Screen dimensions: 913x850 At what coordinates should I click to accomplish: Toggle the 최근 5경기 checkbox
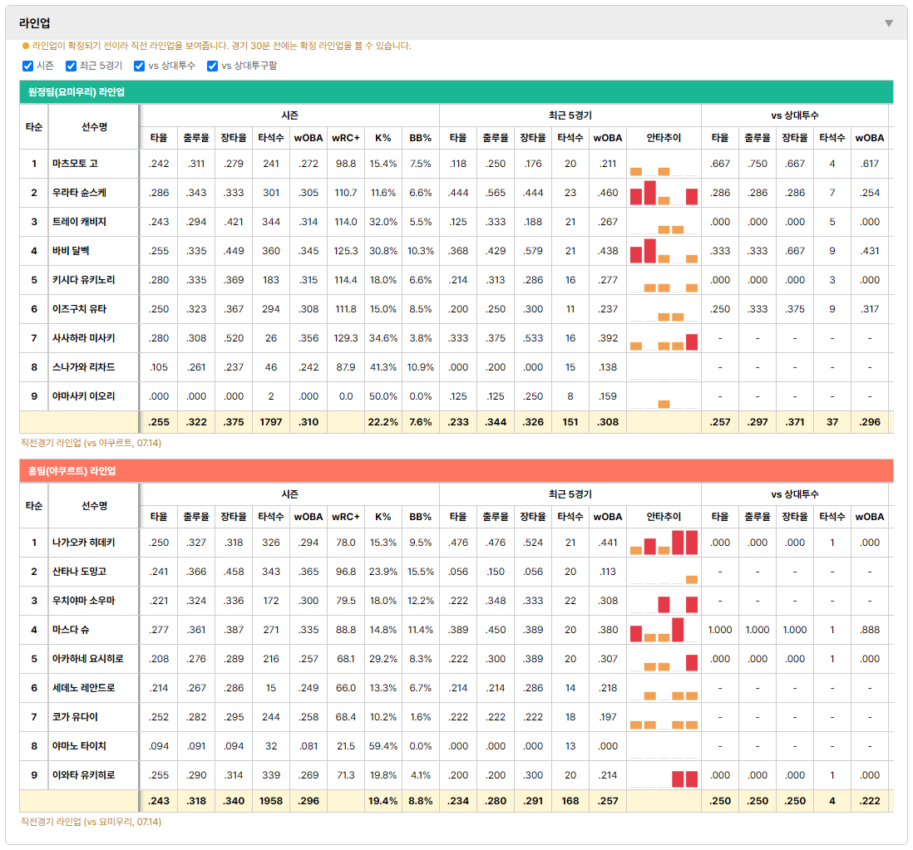coord(71,66)
